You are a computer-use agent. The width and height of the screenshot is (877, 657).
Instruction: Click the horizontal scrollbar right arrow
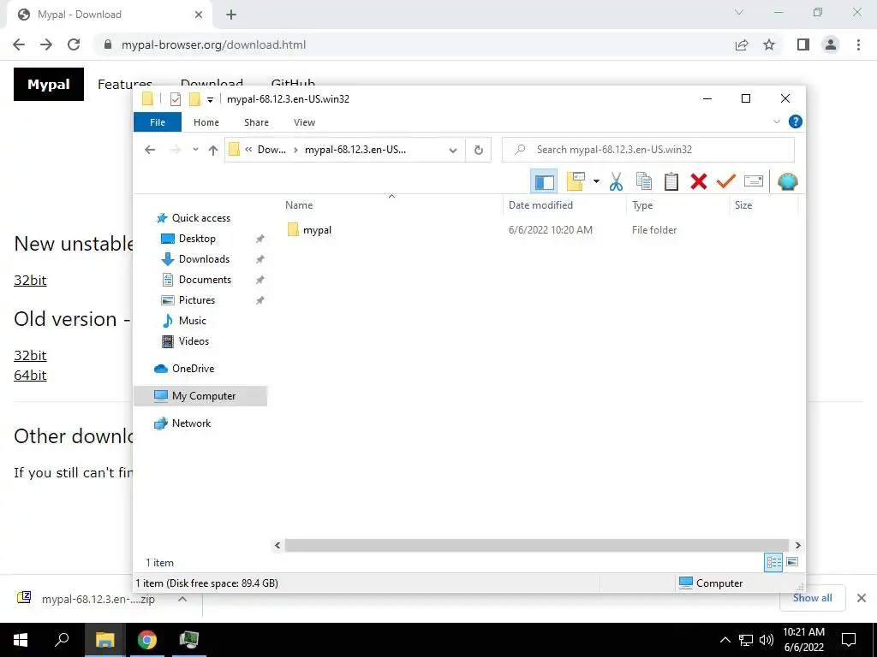click(x=797, y=545)
